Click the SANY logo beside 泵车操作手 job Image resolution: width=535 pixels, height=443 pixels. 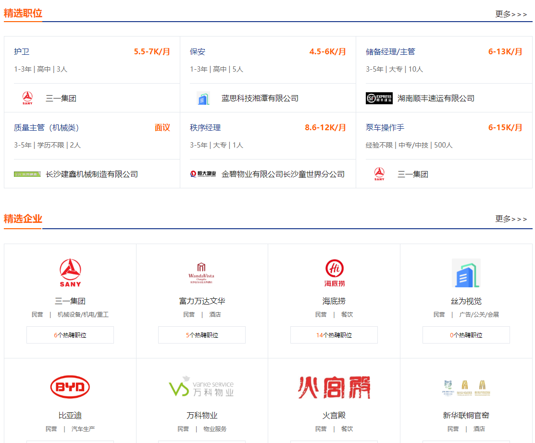pos(379,174)
